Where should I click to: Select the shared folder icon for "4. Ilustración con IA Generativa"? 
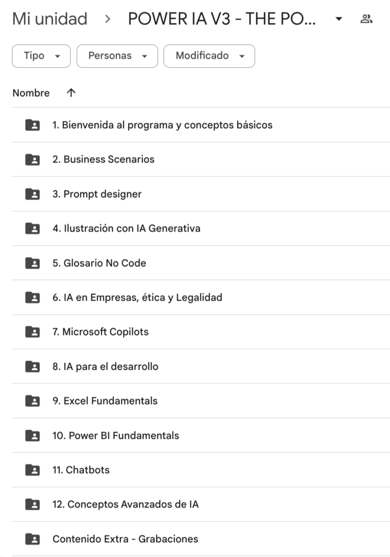32,228
